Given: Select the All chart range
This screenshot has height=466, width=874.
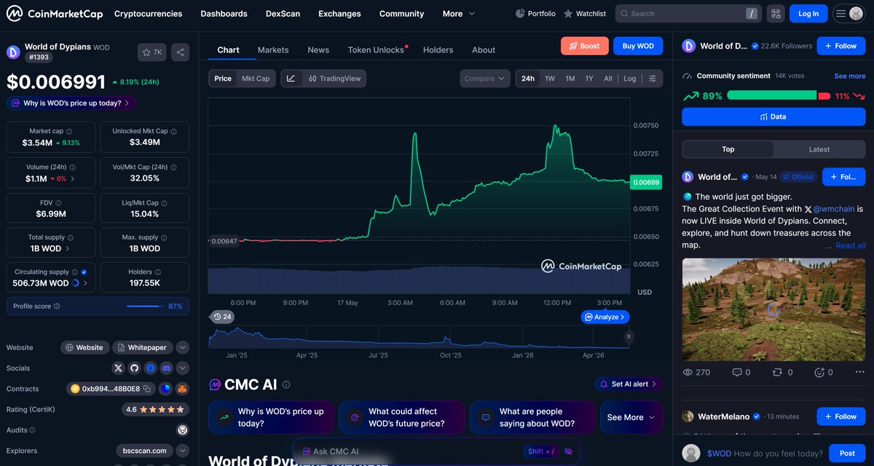Looking at the screenshot, I should [x=608, y=79].
